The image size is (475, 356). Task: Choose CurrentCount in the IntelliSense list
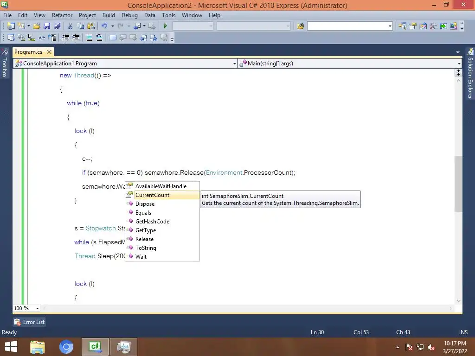(162, 195)
